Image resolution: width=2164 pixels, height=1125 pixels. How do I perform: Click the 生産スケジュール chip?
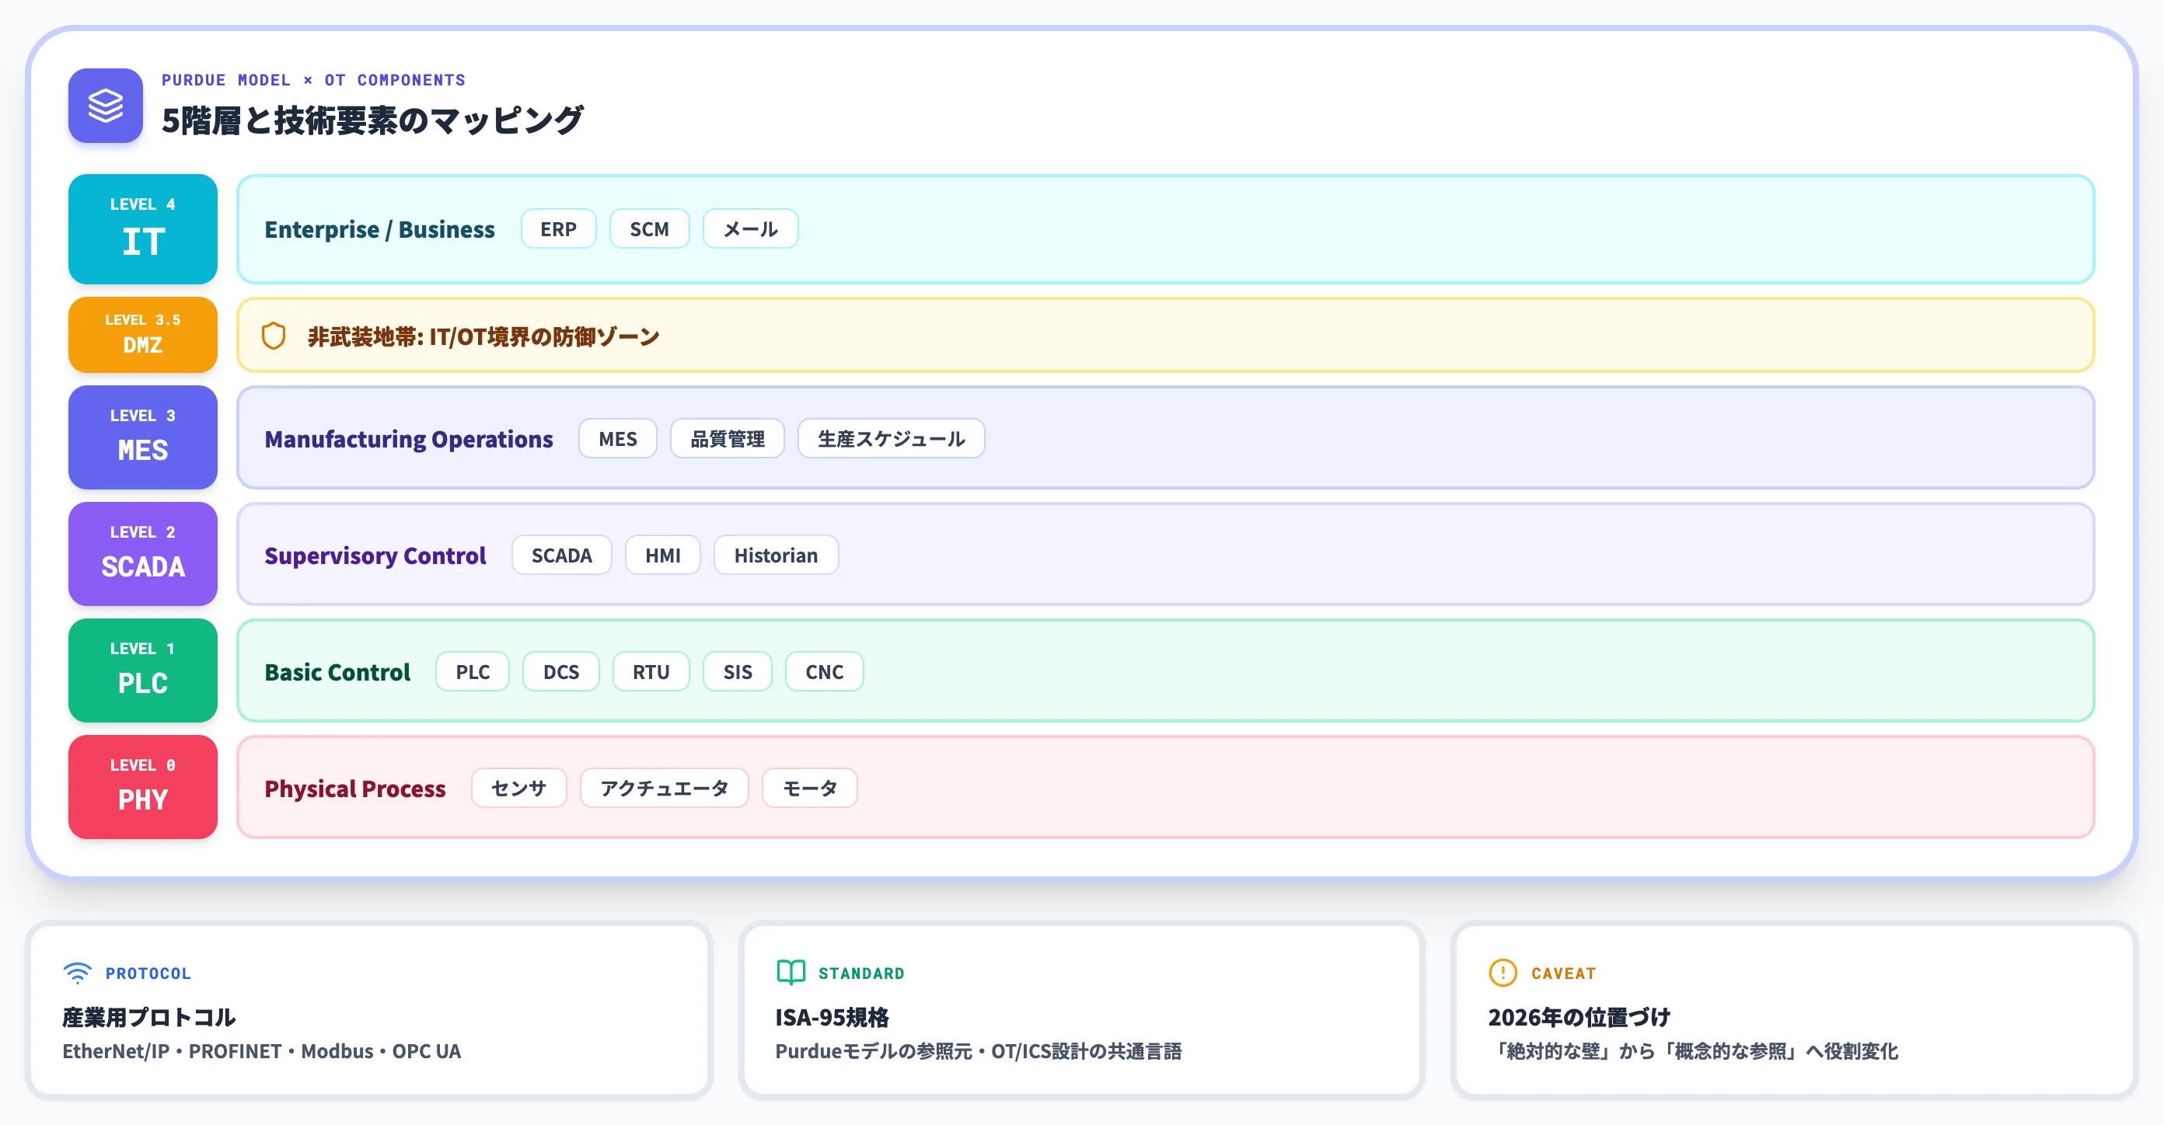892,438
